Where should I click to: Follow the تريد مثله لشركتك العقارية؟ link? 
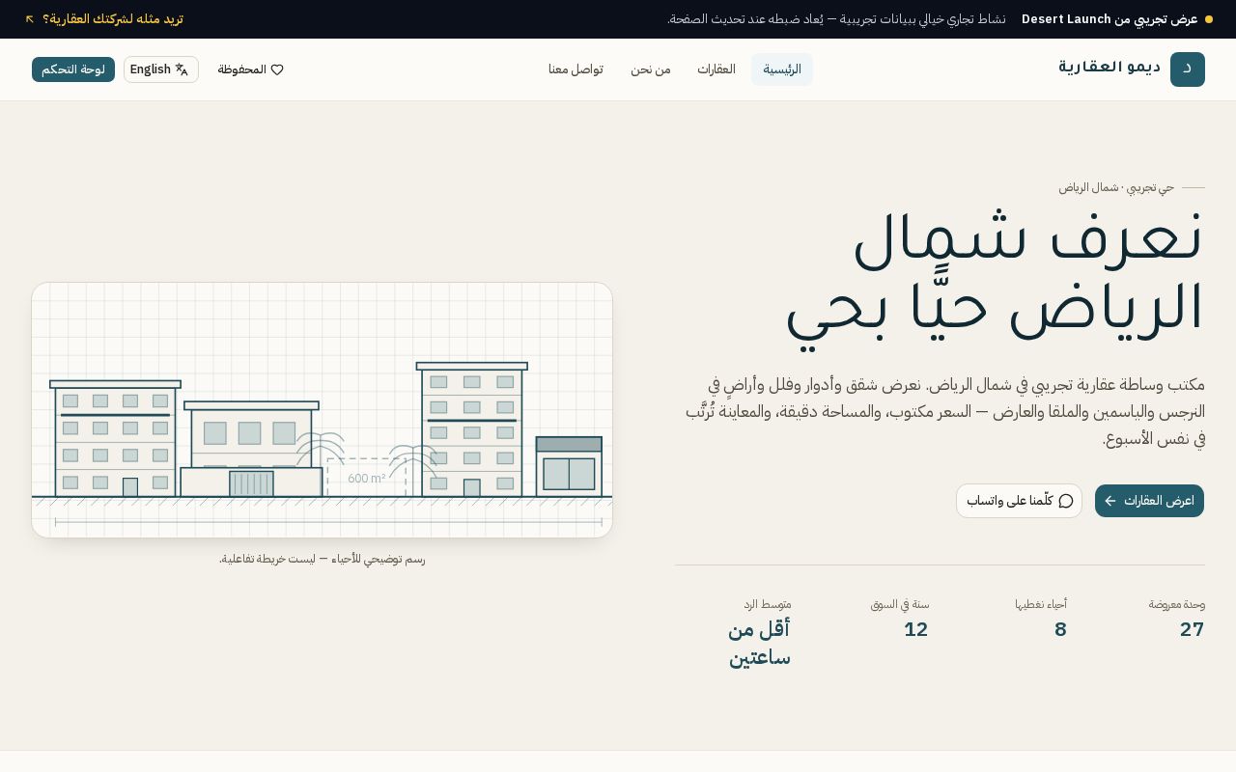(x=104, y=19)
